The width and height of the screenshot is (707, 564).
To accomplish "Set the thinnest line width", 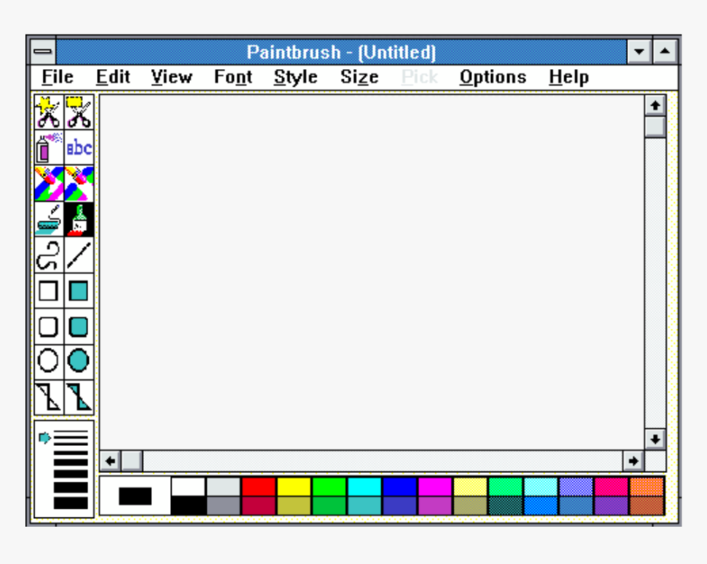I will click(x=71, y=432).
